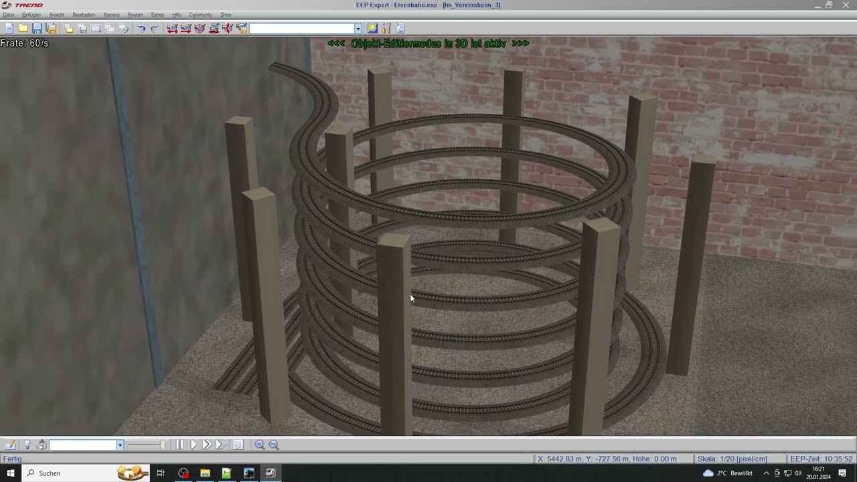Click the double-arrow fast forward button

pos(207,445)
